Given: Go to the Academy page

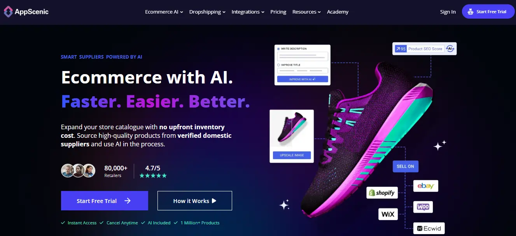Looking at the screenshot, I should (338, 12).
